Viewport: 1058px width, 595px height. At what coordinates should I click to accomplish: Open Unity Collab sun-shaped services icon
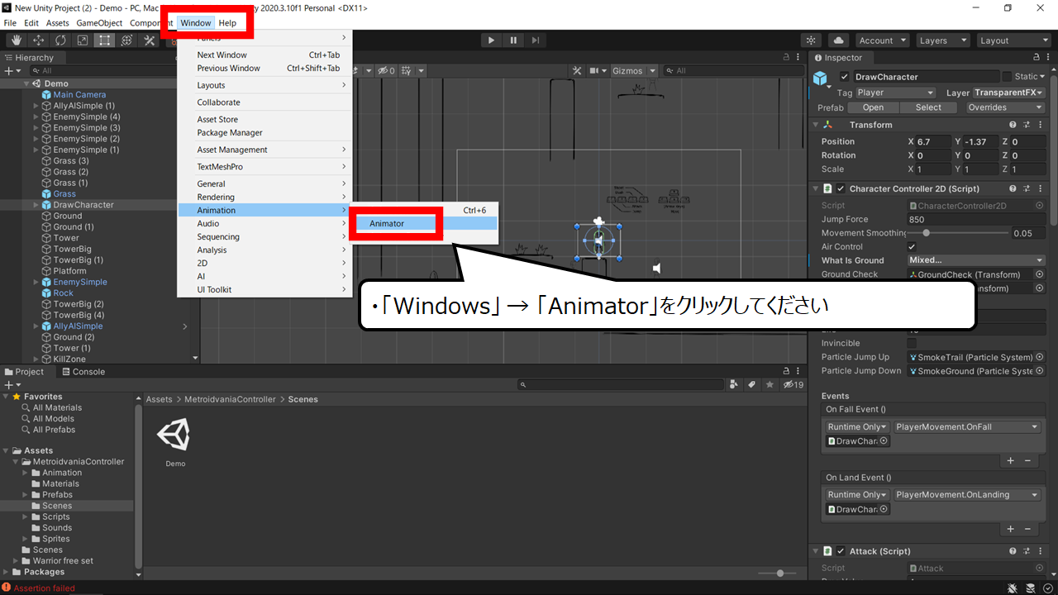811,40
